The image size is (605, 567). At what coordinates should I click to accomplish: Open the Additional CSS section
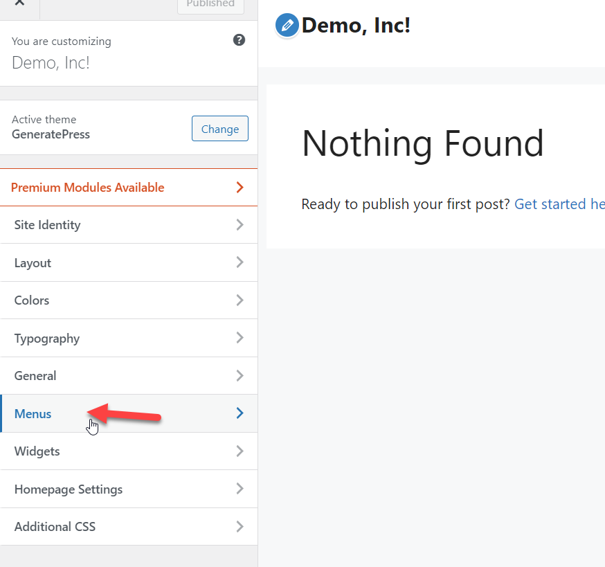pos(129,526)
